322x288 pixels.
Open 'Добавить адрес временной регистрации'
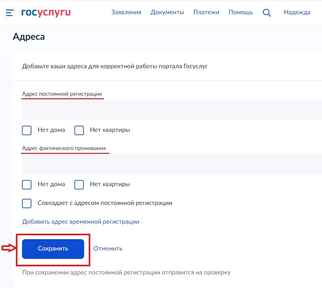click(80, 221)
